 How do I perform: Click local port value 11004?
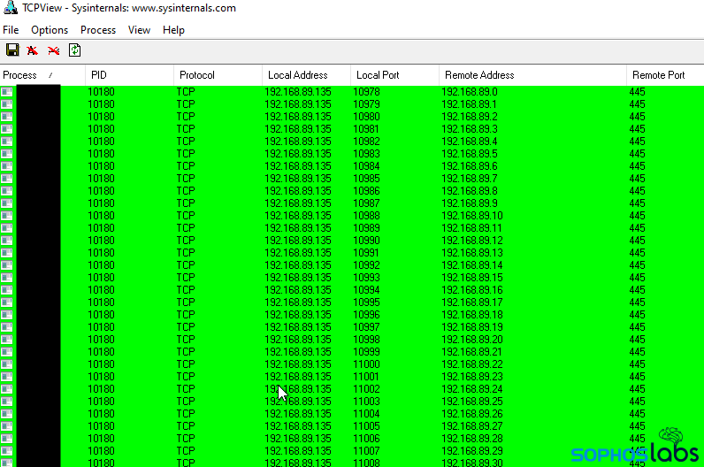tap(366, 414)
